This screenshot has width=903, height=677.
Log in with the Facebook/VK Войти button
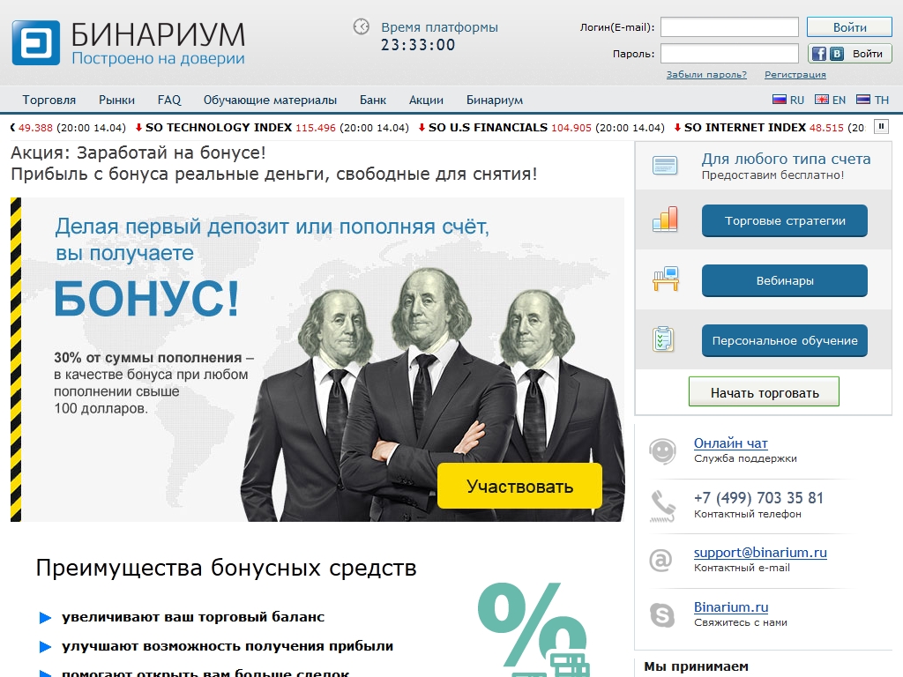(849, 54)
